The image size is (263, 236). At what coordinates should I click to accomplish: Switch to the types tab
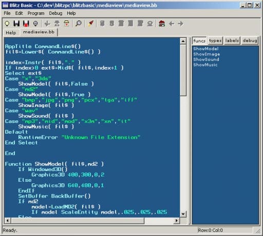pyautogui.click(x=215, y=40)
